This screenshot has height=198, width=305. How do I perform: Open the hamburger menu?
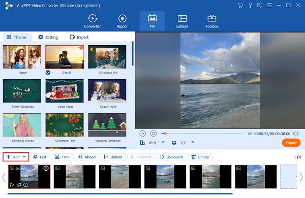[269, 5]
